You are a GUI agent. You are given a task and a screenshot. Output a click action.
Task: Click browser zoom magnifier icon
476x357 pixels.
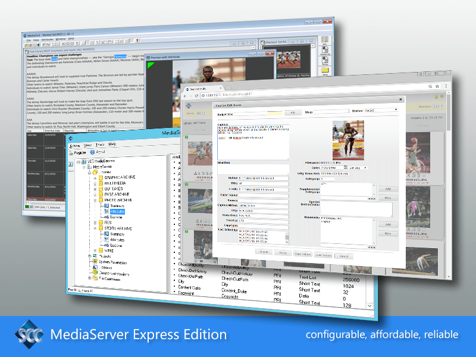tap(430, 86)
